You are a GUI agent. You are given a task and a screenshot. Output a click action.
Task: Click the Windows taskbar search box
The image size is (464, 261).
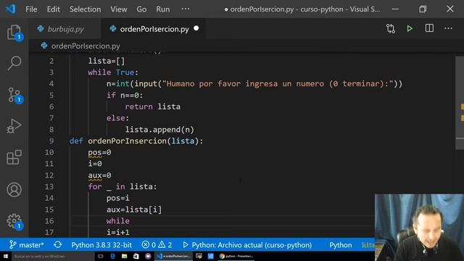[53, 256]
